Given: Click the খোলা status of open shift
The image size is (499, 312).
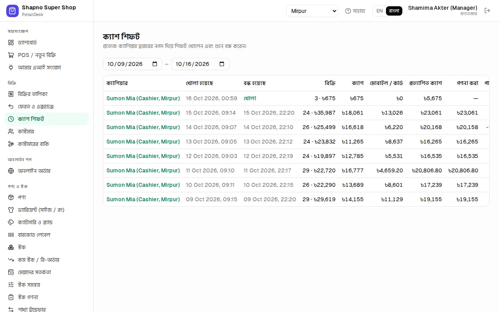Looking at the screenshot, I should coord(250,98).
